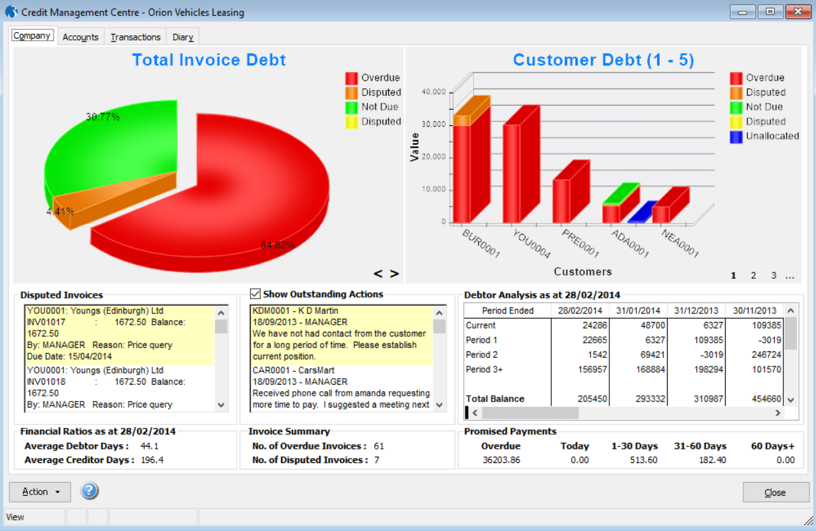Click the blue help question mark icon
Screen dimensions: 816x531
90,491
